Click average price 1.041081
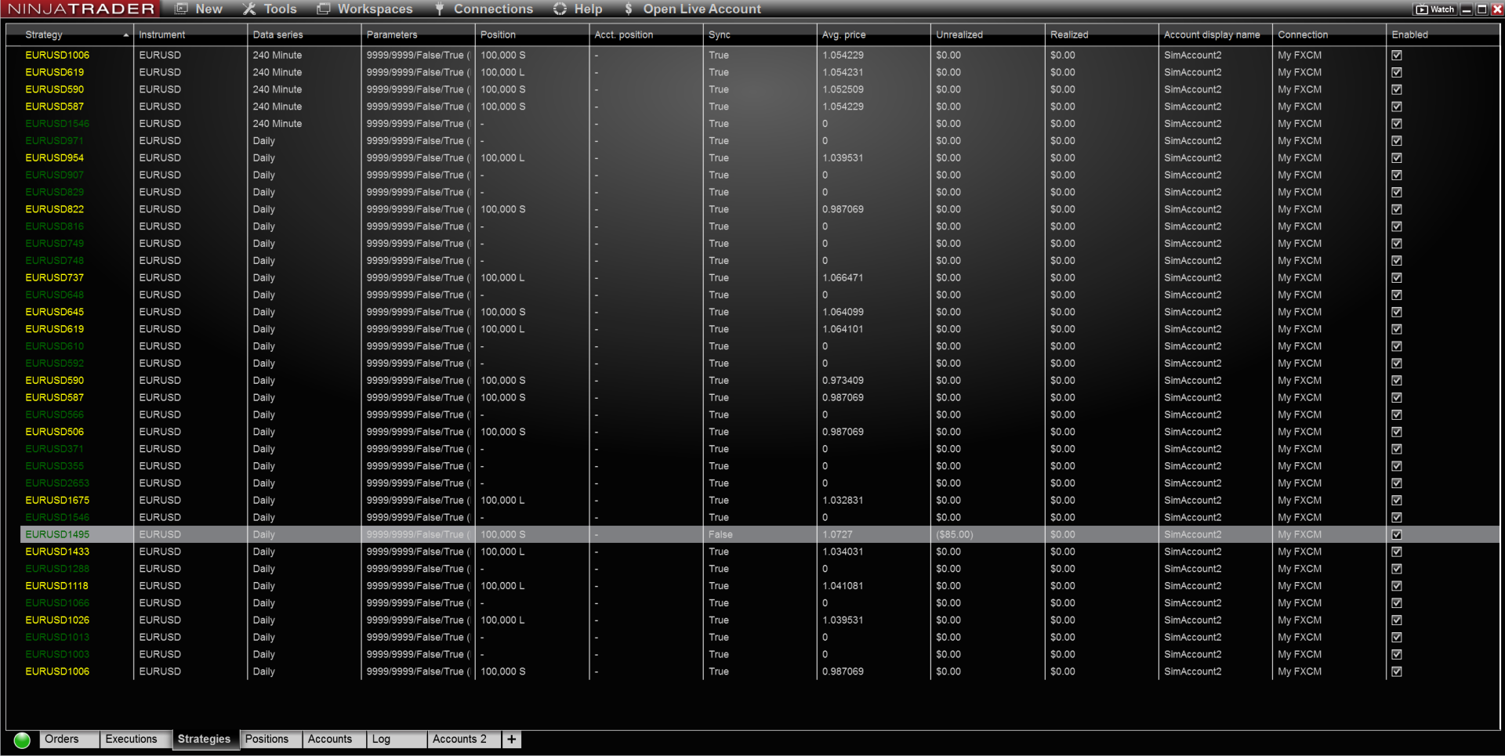Viewport: 1505px width, 756px height. (843, 586)
